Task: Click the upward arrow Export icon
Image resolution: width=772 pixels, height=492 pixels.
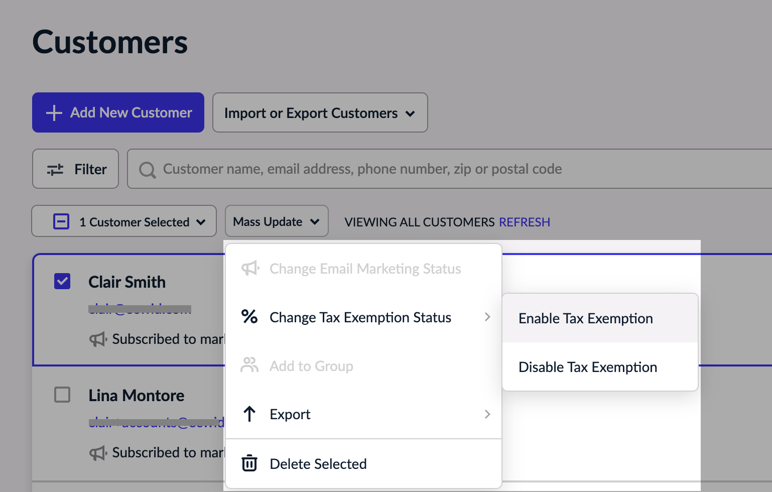Action: pos(249,414)
